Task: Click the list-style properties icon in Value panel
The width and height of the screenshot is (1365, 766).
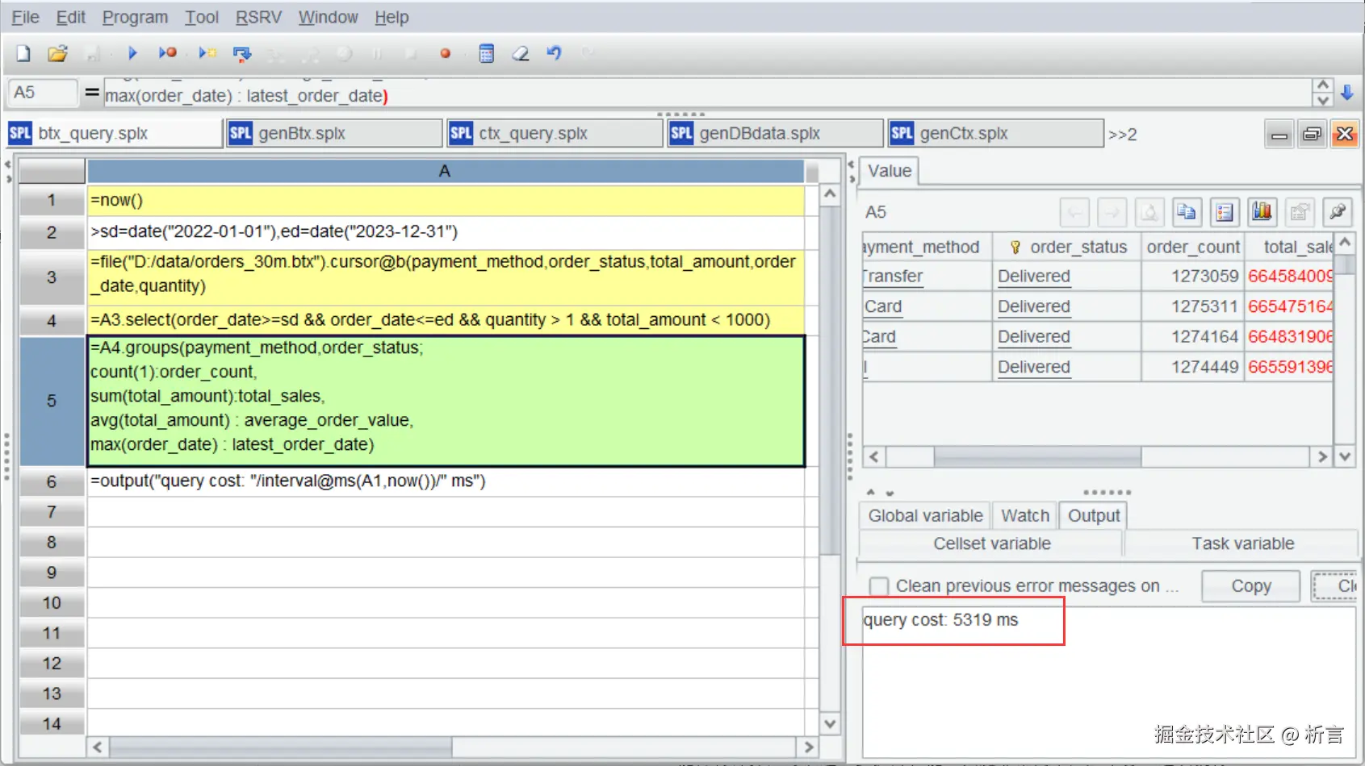Action: (1225, 212)
